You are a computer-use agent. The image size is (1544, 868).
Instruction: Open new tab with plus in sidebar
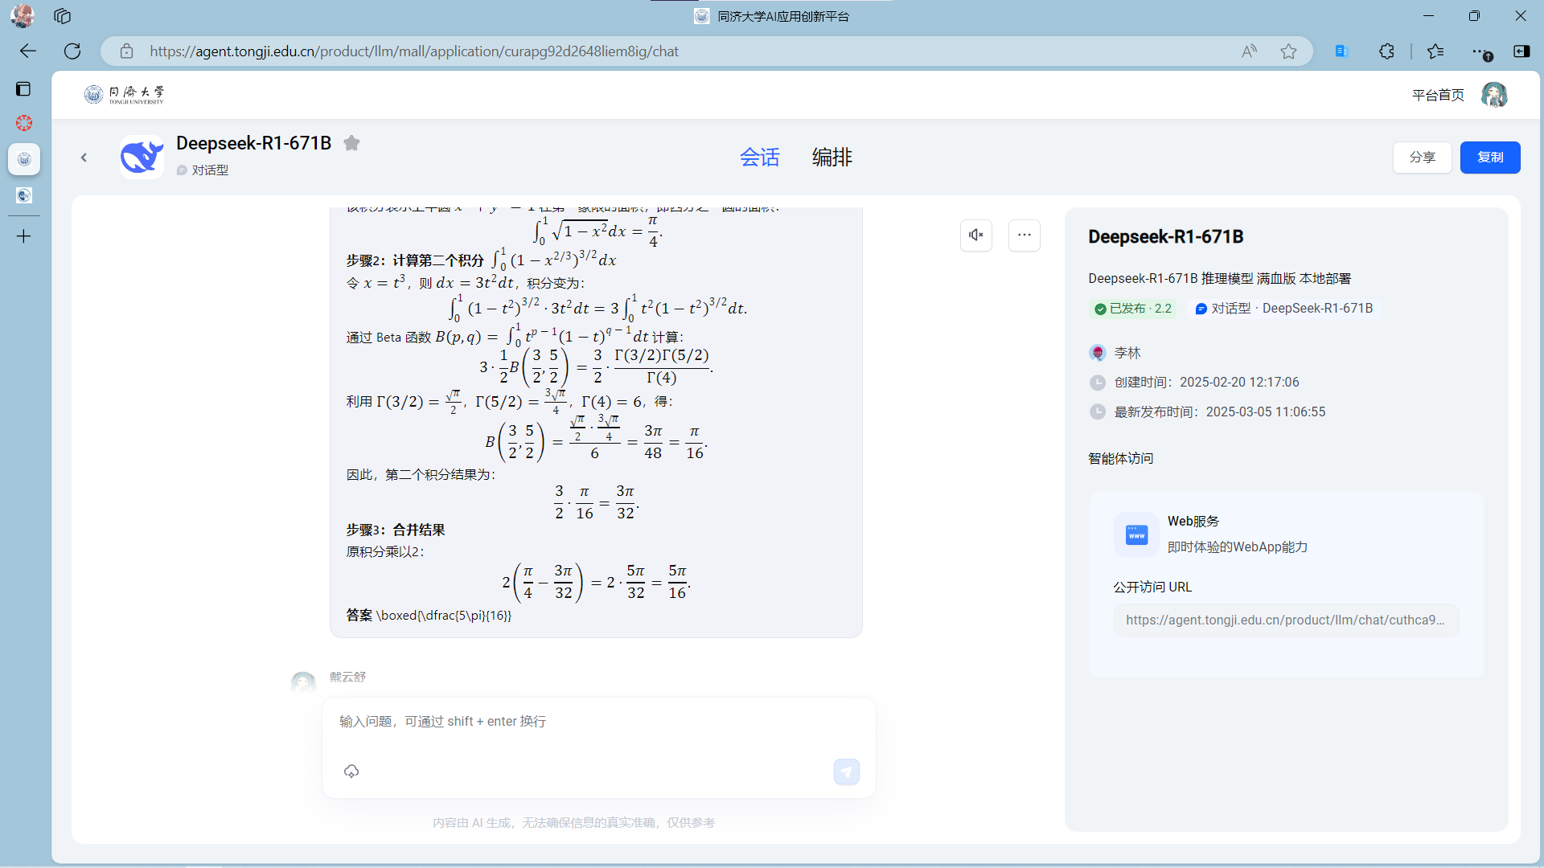point(24,236)
